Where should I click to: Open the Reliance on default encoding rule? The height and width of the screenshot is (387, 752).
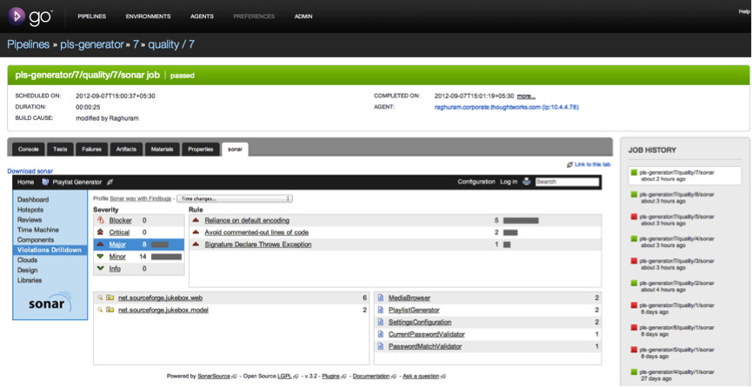247,221
